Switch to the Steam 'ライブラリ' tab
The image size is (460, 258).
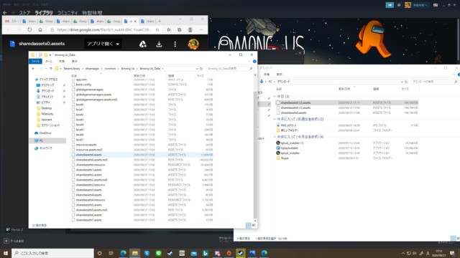click(x=44, y=13)
